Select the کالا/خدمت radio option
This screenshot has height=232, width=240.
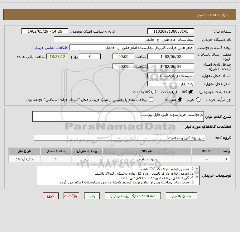(154, 92)
